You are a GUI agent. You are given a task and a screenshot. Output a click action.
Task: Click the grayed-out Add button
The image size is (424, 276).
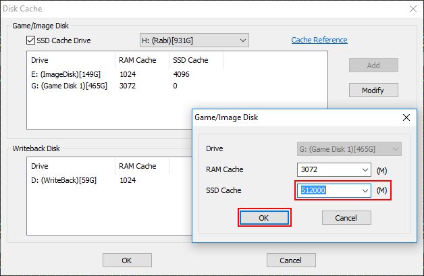click(373, 65)
